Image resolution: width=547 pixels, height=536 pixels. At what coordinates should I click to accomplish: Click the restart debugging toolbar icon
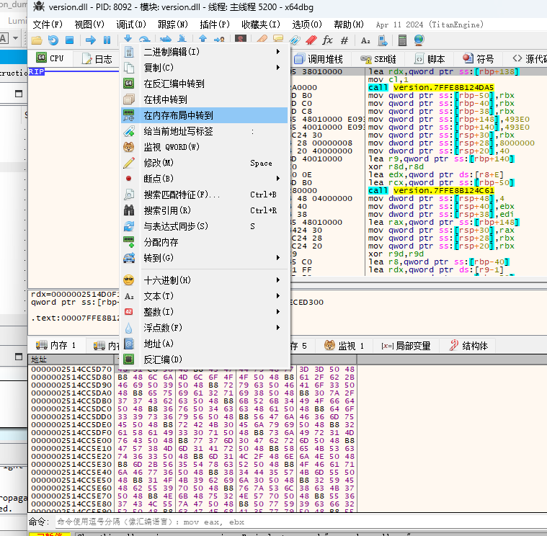pos(53,40)
